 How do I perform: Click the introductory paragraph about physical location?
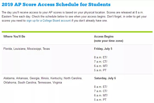click(x=74, y=17)
